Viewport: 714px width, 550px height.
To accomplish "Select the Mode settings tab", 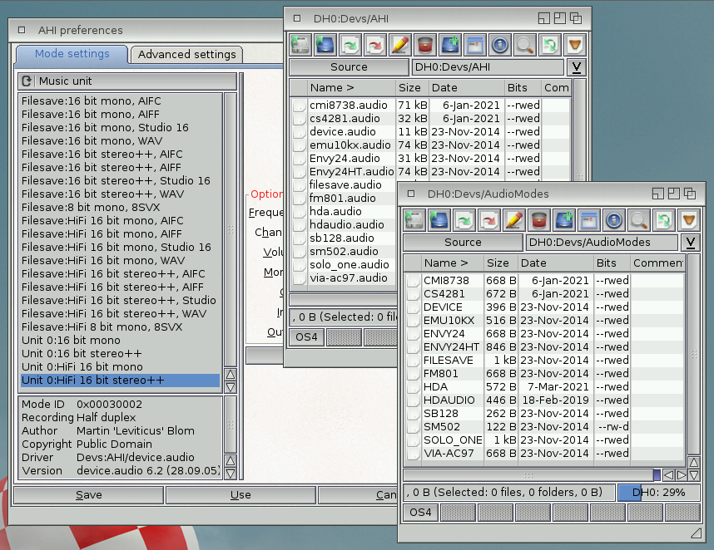I will point(72,54).
